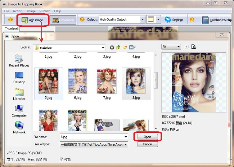Open the Action menu
234x167 pixels.
tap(18, 11)
